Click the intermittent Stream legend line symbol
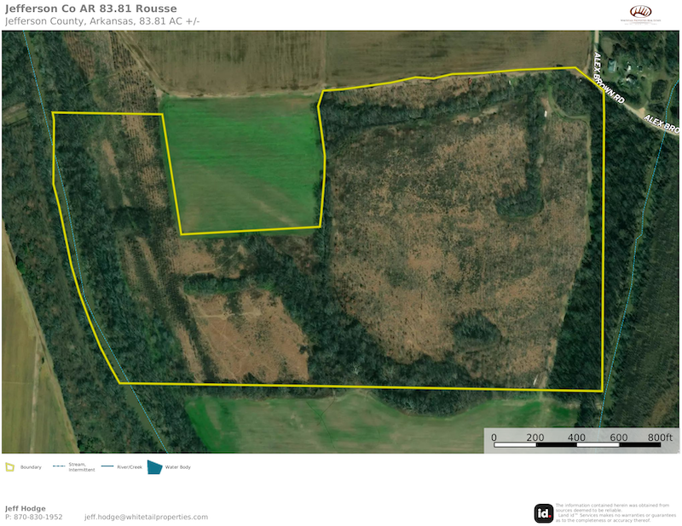 point(59,466)
